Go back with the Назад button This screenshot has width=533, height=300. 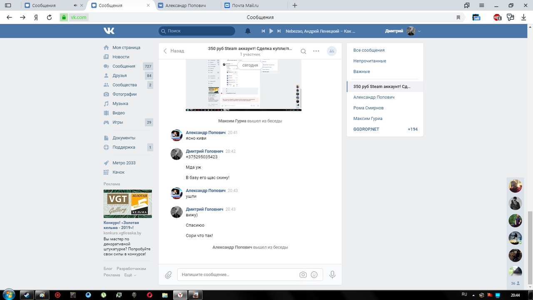174,51
